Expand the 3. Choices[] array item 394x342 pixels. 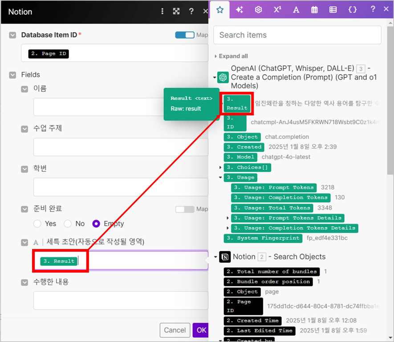220,167
